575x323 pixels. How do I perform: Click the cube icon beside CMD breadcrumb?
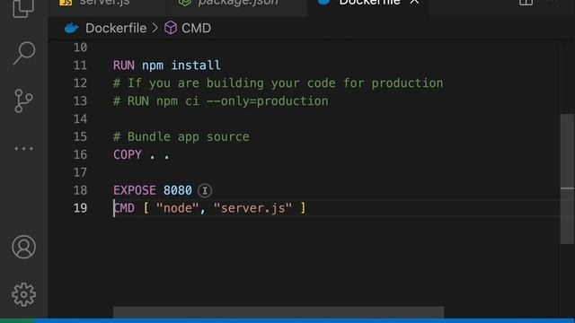171,28
